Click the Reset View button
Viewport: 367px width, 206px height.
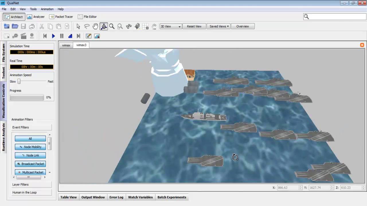point(194,26)
